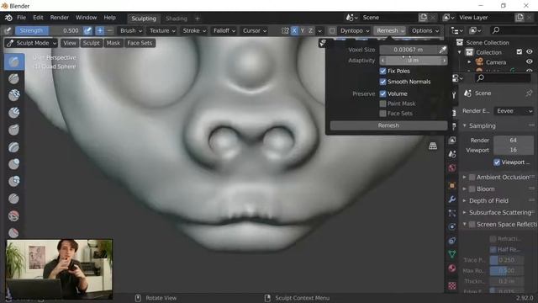This screenshot has width=538, height=303.
Task: Select the fifth sculpt brush in toolbar
Action: point(13,130)
